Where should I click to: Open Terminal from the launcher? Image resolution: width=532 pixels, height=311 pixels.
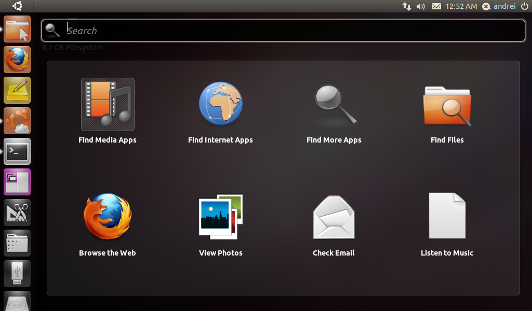point(17,151)
